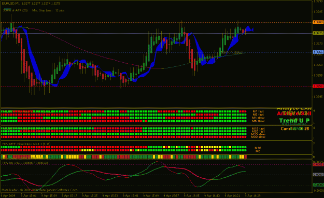This screenshot has height=198, width=324.
Task: Click the '9 Apr 16:13' time axis label
Action: click(x=212, y=195)
